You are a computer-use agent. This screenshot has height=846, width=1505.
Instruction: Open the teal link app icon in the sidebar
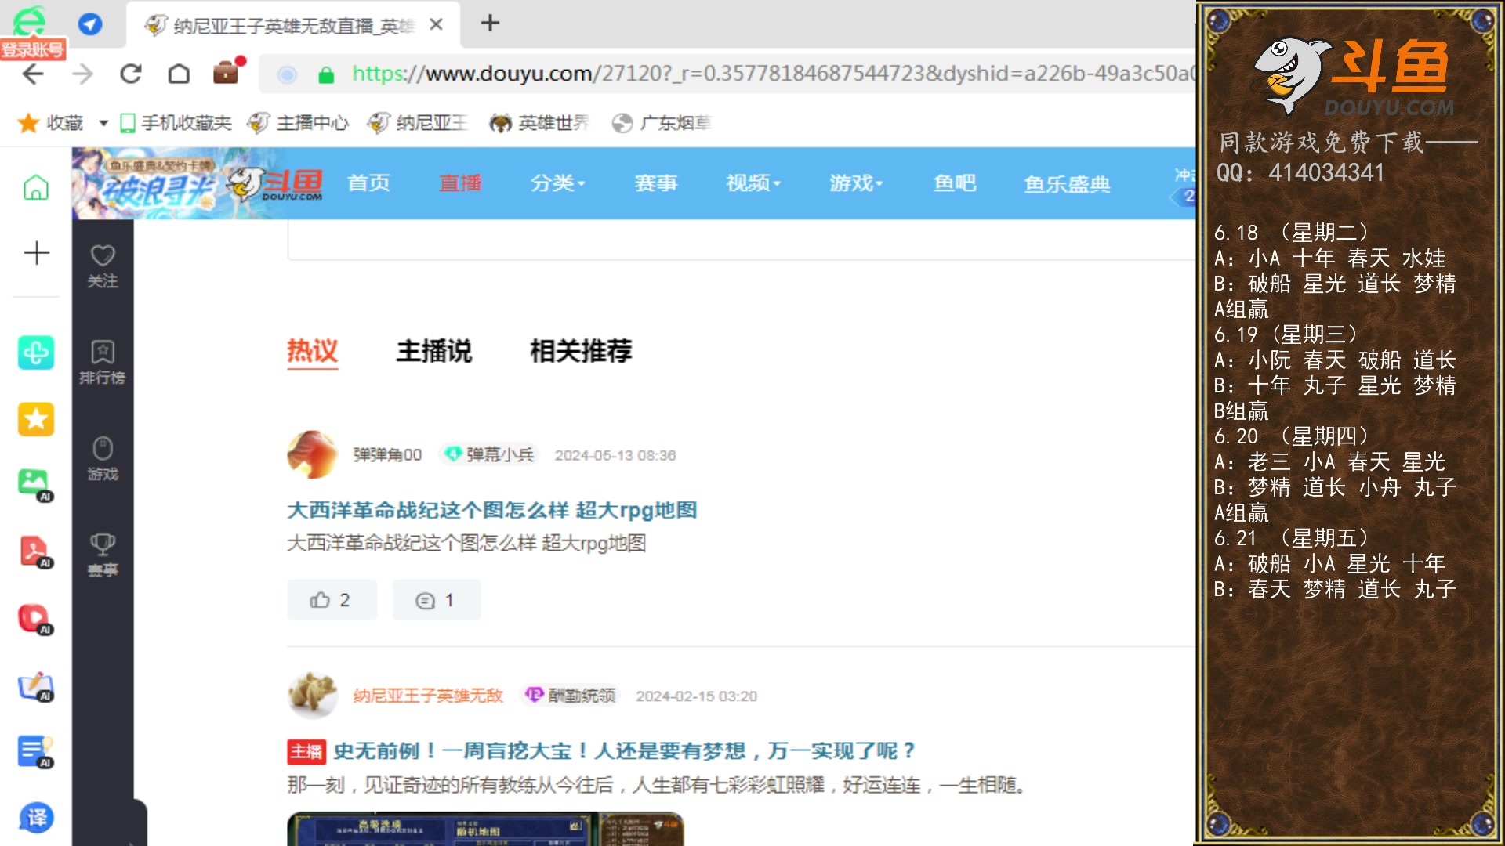click(36, 352)
